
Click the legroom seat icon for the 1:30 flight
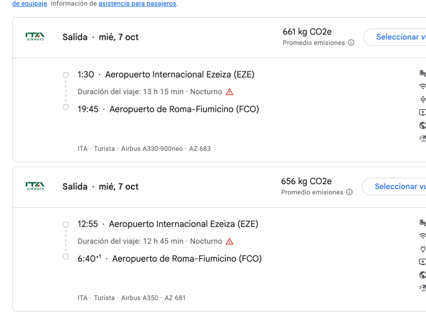point(422,73)
